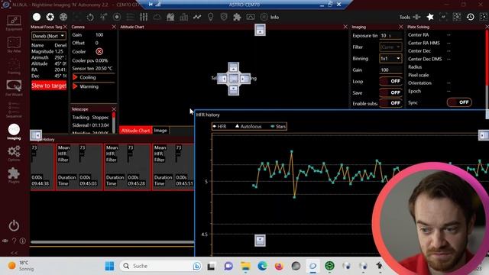Viewport: 489px width, 275px height.
Task: Toggle Stars series in chart legend
Action: coord(278,126)
